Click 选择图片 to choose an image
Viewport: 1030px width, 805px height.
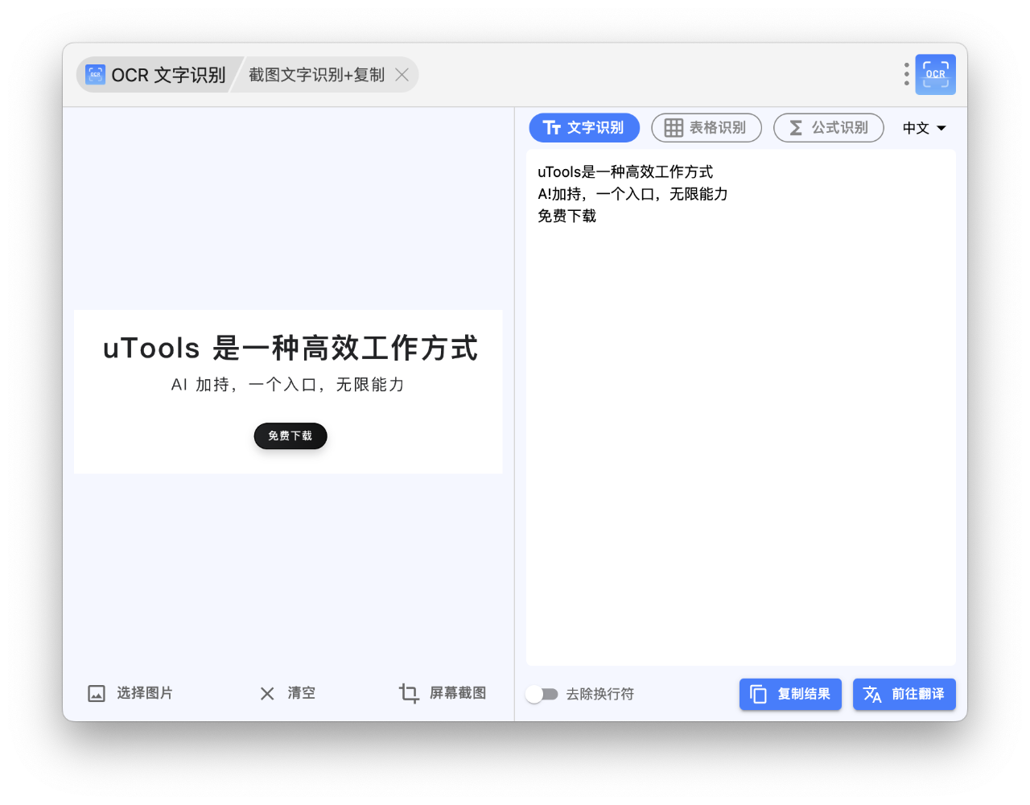click(x=130, y=693)
